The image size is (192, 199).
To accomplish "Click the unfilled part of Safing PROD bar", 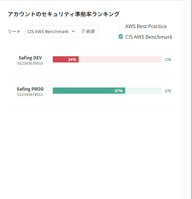I will click(143, 91).
